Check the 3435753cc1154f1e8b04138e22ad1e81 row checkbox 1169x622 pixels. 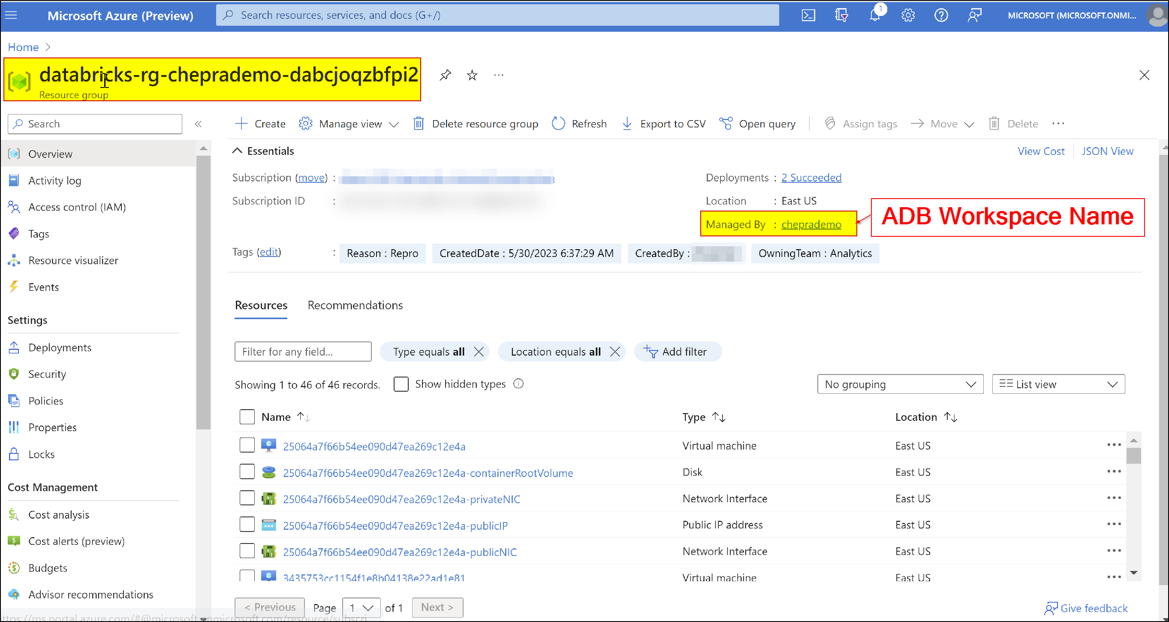coord(247,576)
